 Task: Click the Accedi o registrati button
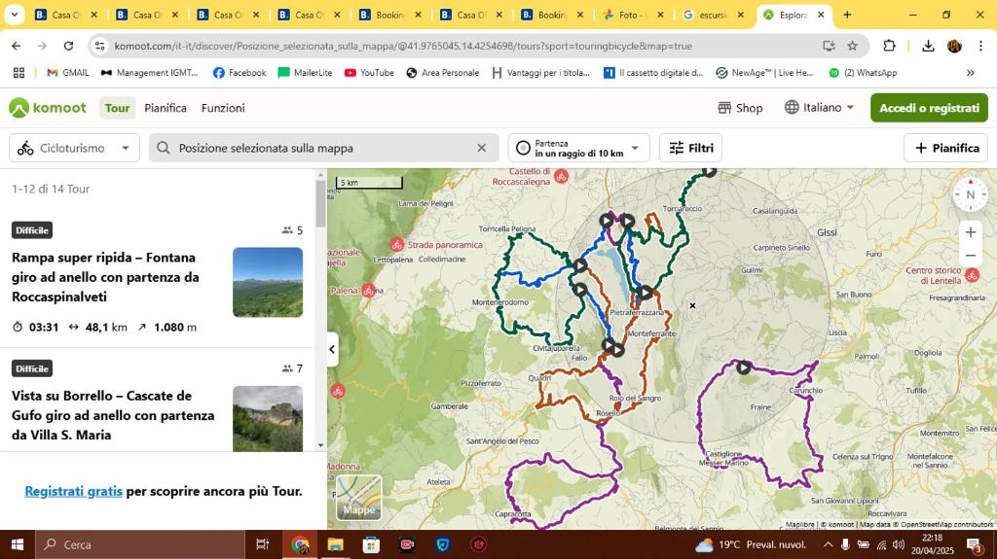(x=928, y=108)
